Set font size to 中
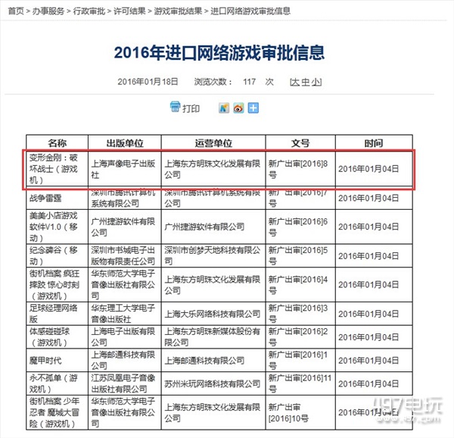The image size is (454, 438). [x=306, y=82]
